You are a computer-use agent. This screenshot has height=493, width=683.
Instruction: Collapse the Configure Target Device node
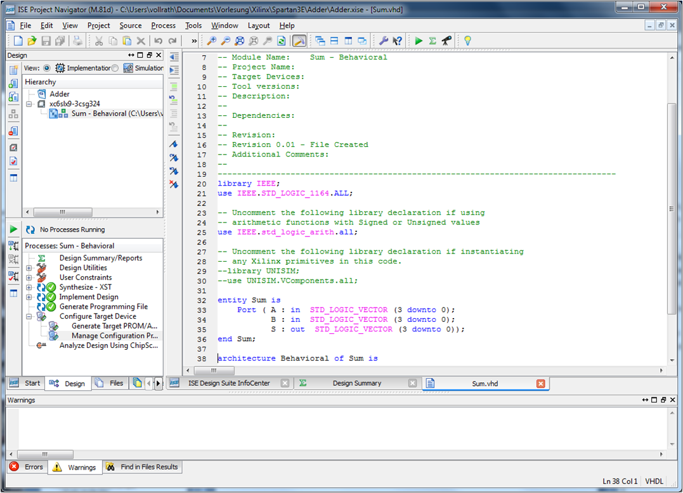click(x=29, y=316)
